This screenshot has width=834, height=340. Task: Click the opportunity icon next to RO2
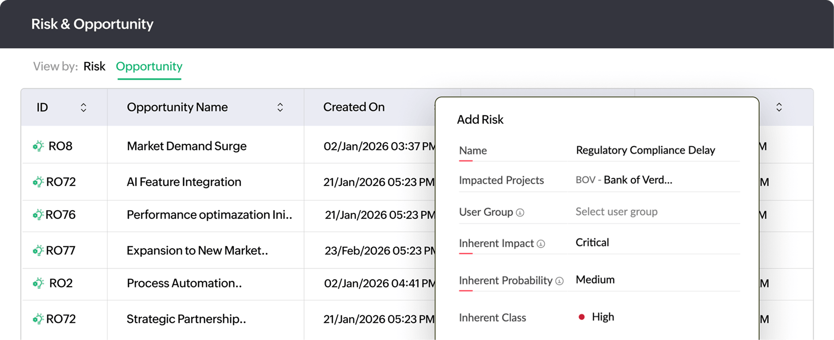(x=38, y=283)
